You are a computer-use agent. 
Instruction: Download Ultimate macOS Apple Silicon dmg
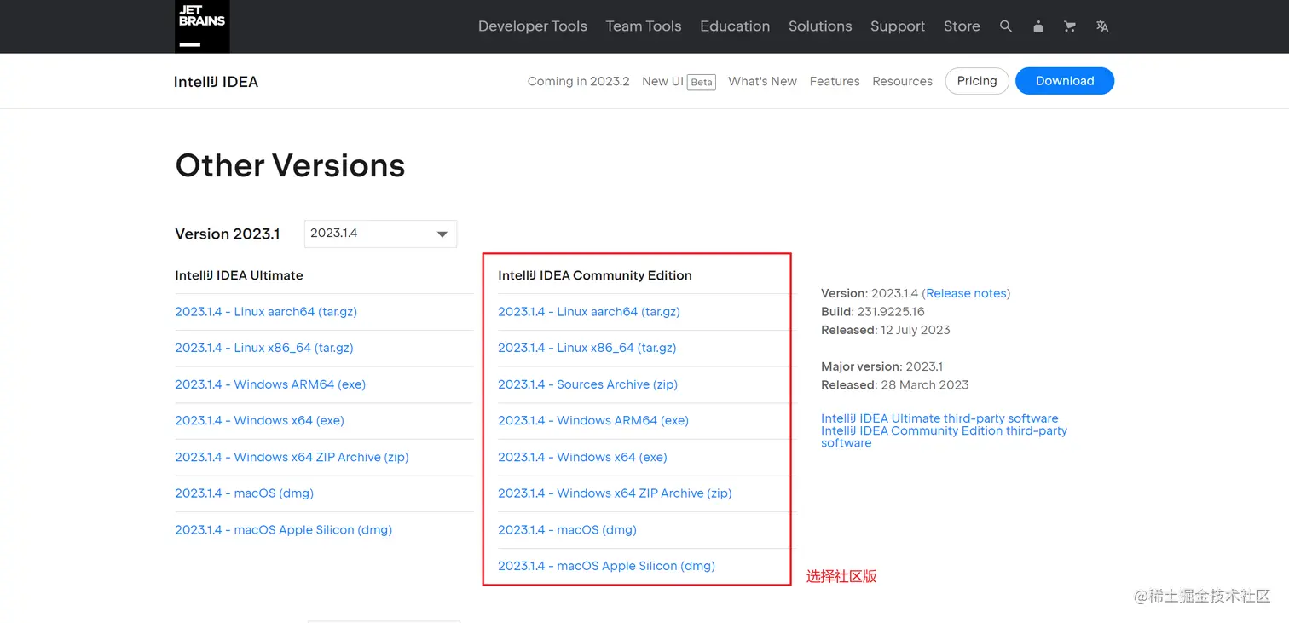(x=284, y=530)
